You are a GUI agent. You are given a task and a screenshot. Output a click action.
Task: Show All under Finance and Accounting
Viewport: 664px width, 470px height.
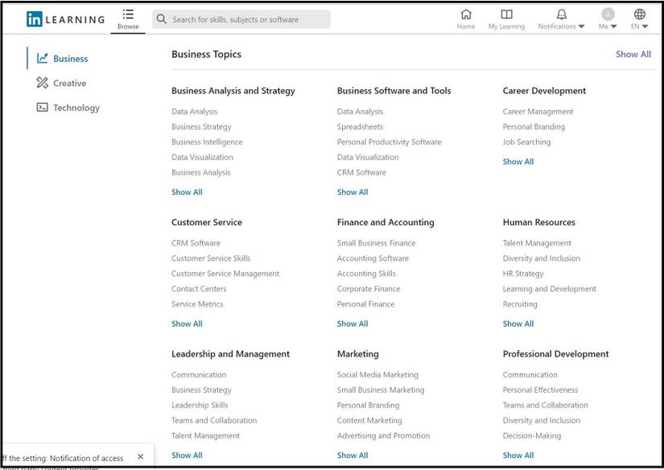[353, 324]
